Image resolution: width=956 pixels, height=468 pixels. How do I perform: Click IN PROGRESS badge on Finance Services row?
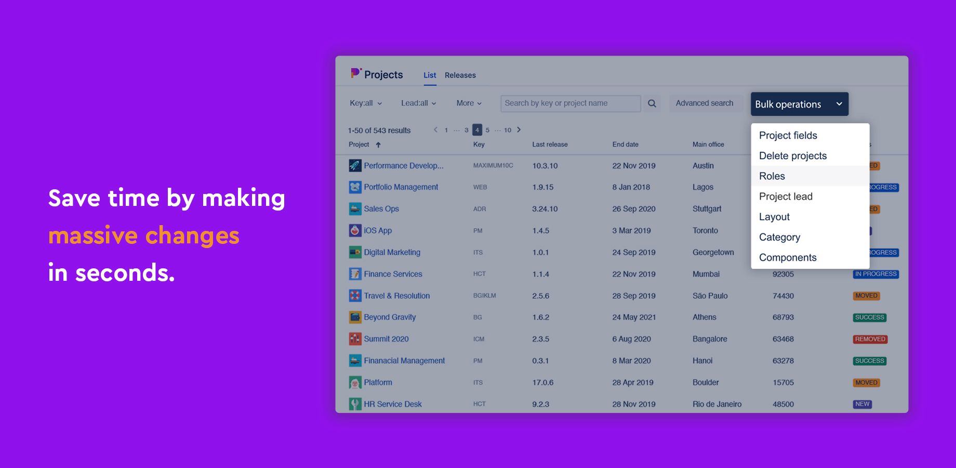876,274
